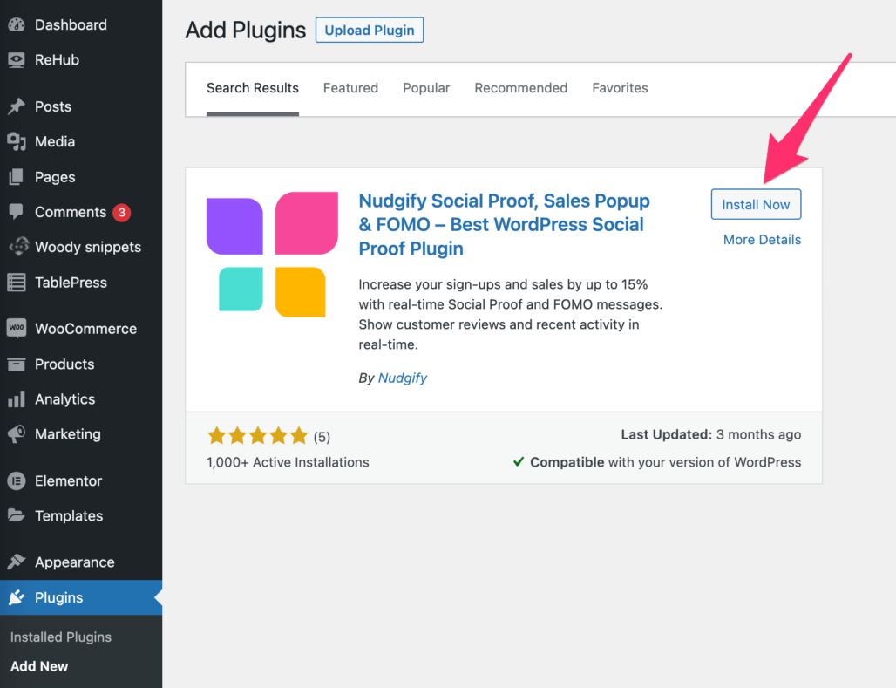Click the Upload Plugin button
This screenshot has height=688, width=896.
370,30
